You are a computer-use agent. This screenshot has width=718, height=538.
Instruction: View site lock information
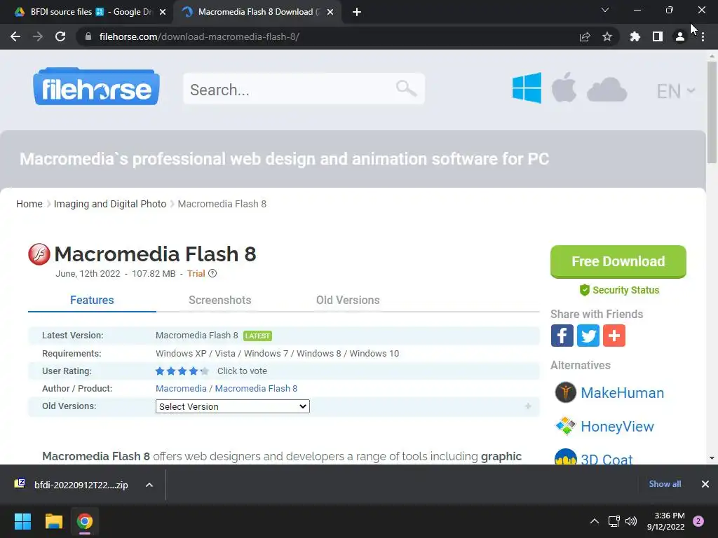88,36
